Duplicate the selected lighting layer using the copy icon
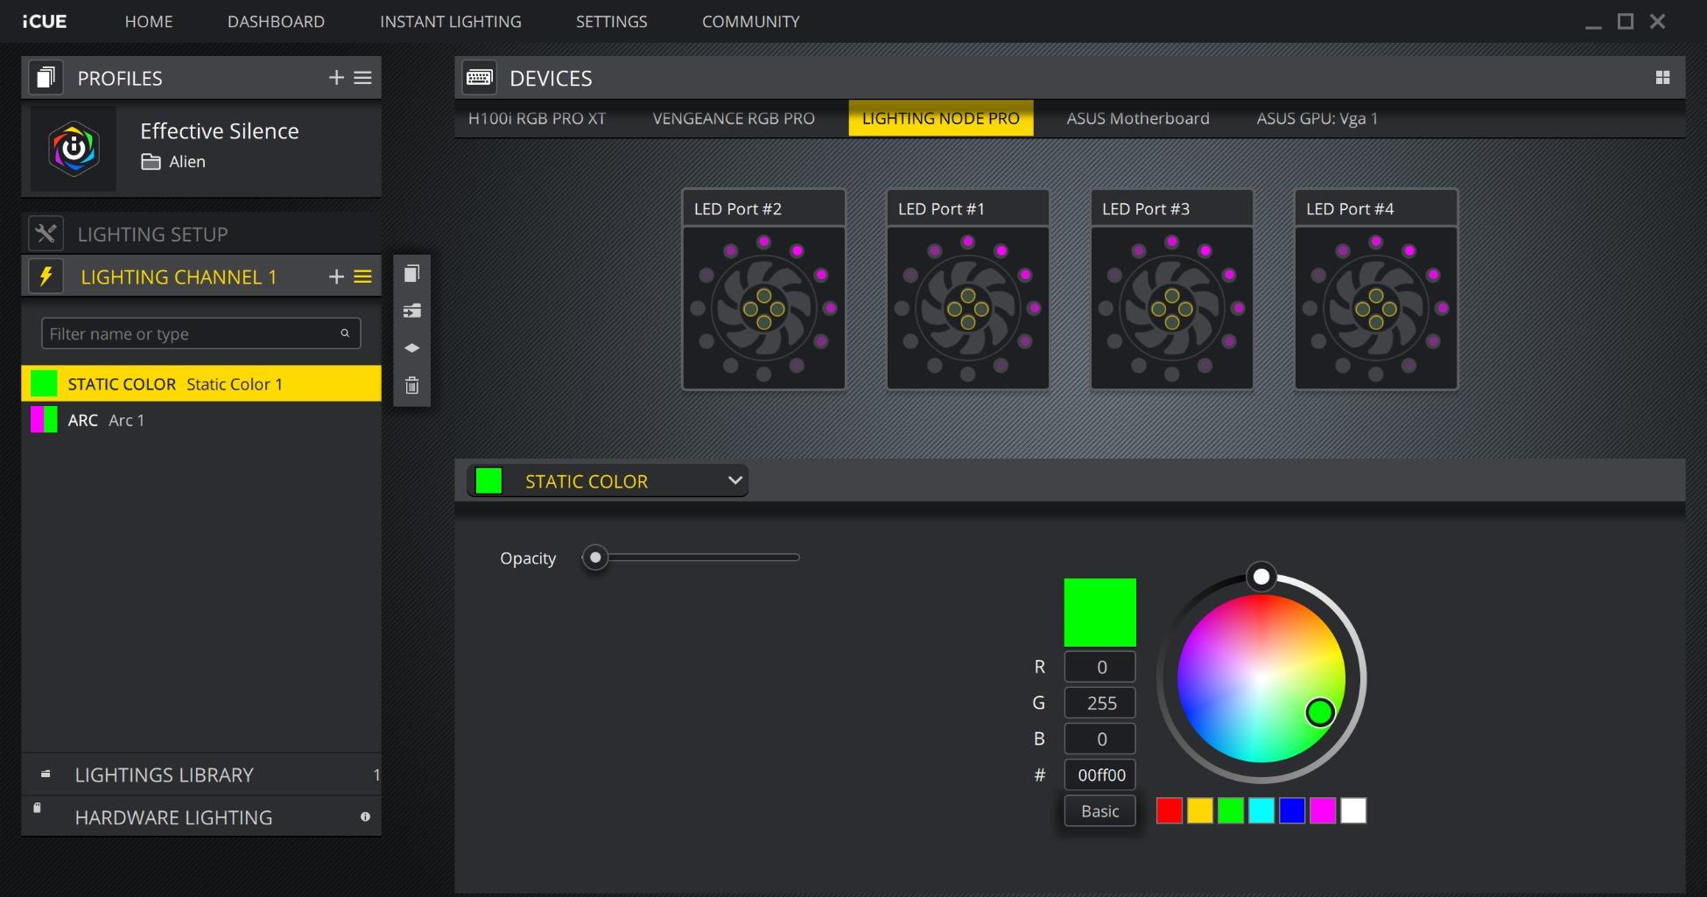1707x897 pixels. 411,272
